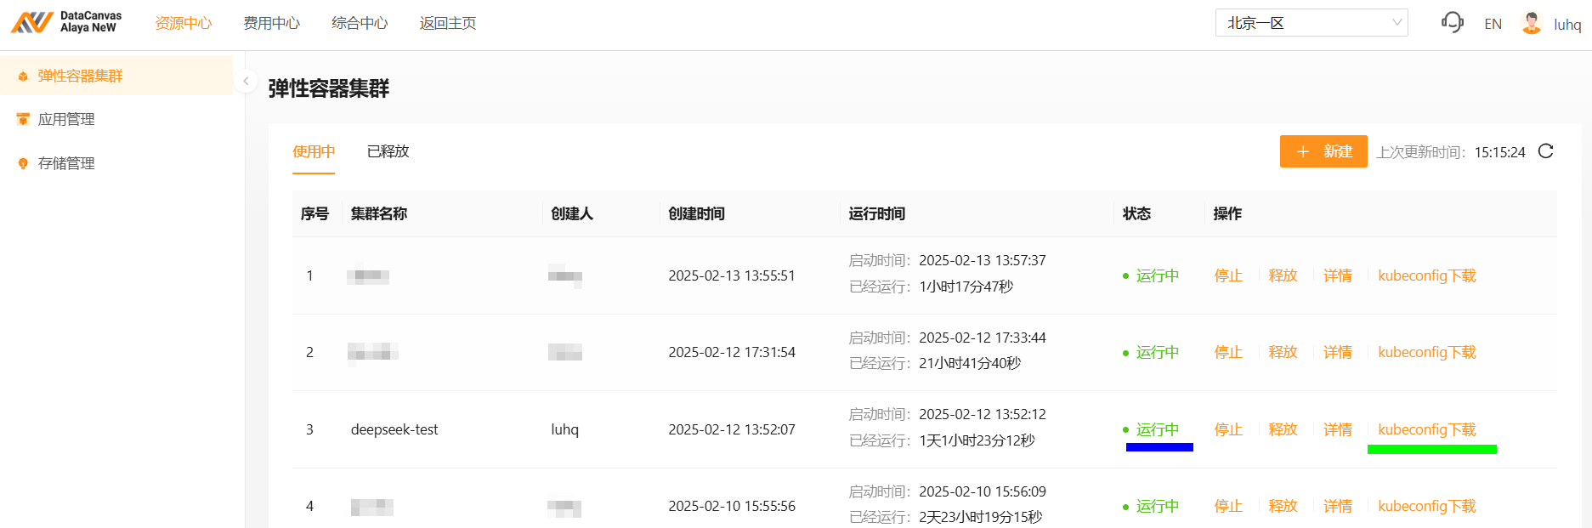Click the customer service headset icon
This screenshot has width=1592, height=528.
(1453, 23)
